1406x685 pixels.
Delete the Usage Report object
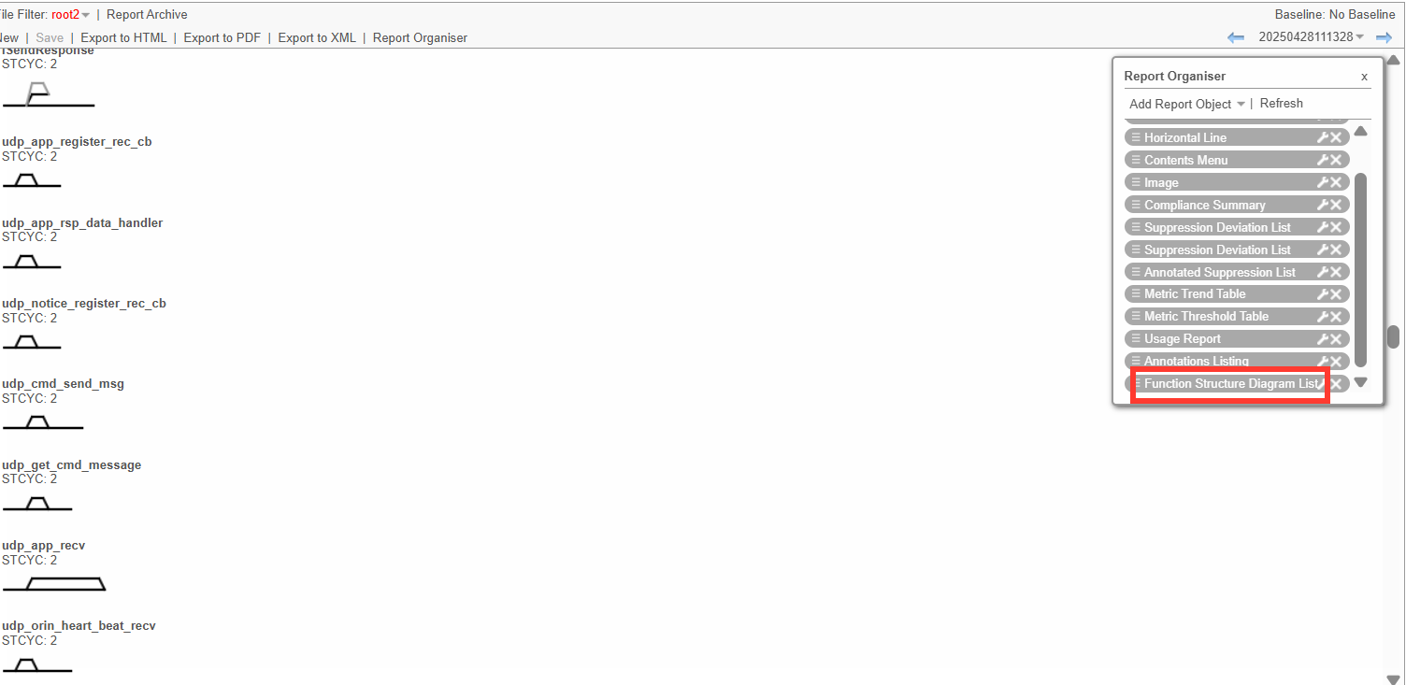1337,339
